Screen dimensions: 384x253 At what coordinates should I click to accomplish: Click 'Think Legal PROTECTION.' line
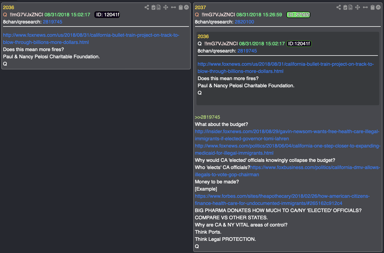[x=225, y=239]
